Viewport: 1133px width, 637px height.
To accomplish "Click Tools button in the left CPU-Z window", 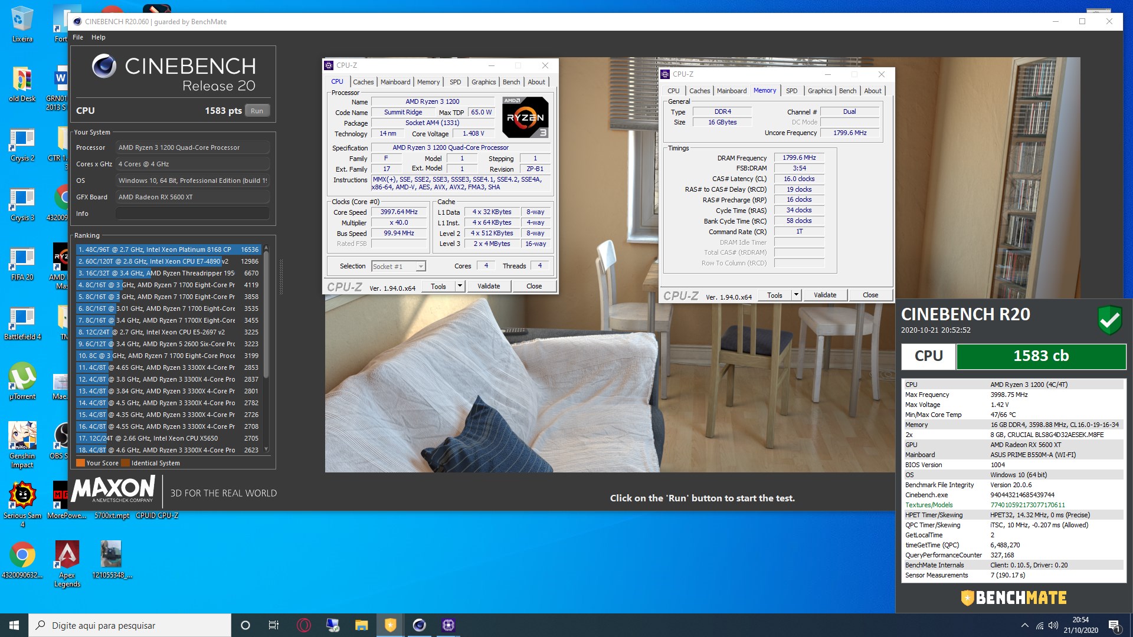I will click(438, 286).
